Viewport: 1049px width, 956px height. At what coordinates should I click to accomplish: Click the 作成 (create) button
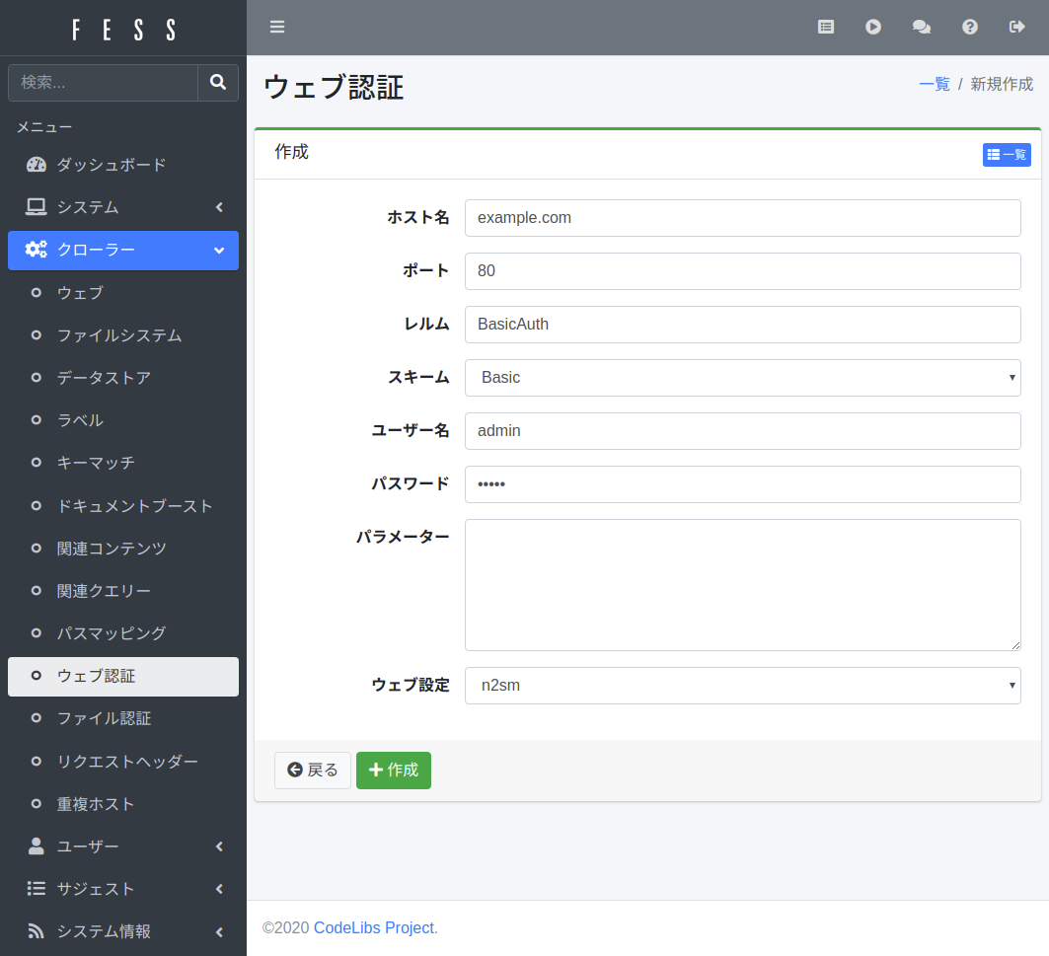(393, 771)
